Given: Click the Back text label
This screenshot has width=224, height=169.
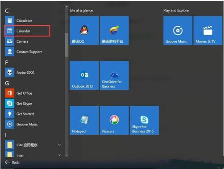Looking at the screenshot, I should (x=16, y=162).
